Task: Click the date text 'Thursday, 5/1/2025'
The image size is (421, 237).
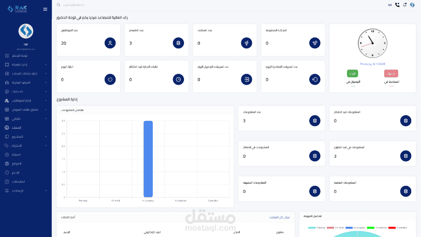Action: tap(373, 64)
